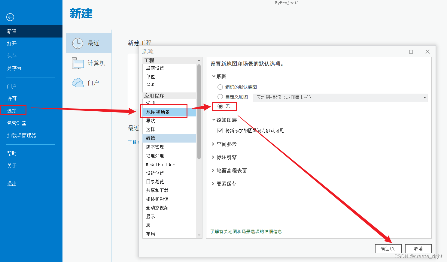Click the back arrow circle icon
Image resolution: width=447 pixels, height=262 pixels.
click(10, 17)
